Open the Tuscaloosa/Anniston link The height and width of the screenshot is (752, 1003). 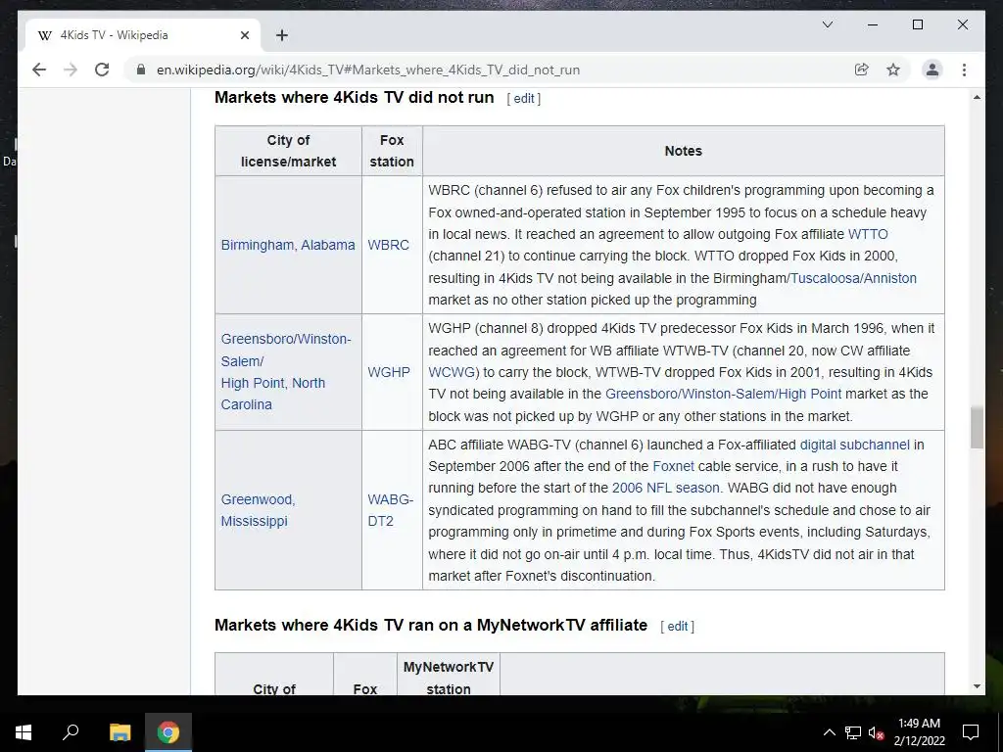coord(853,278)
